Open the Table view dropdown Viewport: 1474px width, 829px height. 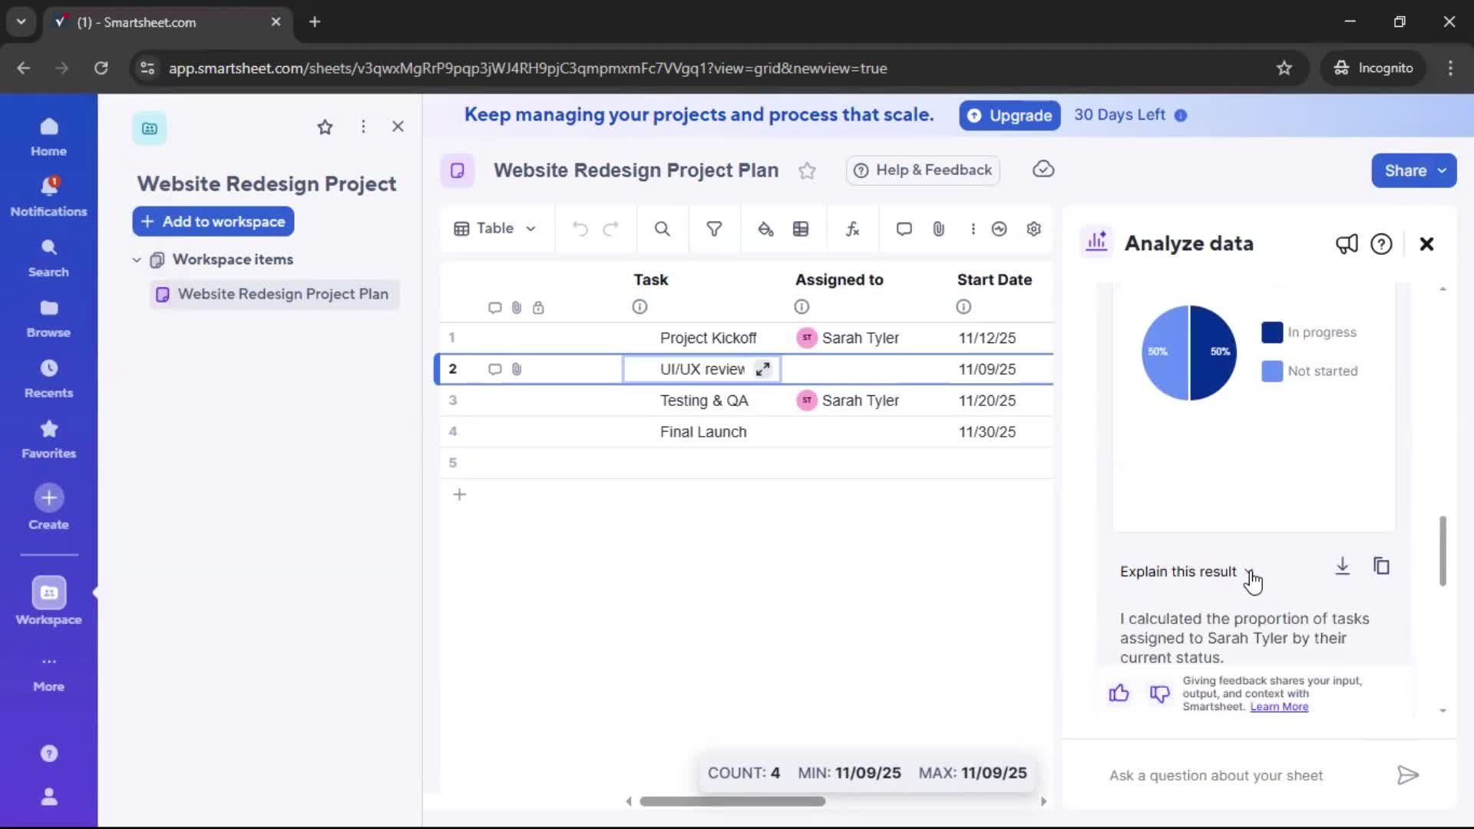[495, 229]
